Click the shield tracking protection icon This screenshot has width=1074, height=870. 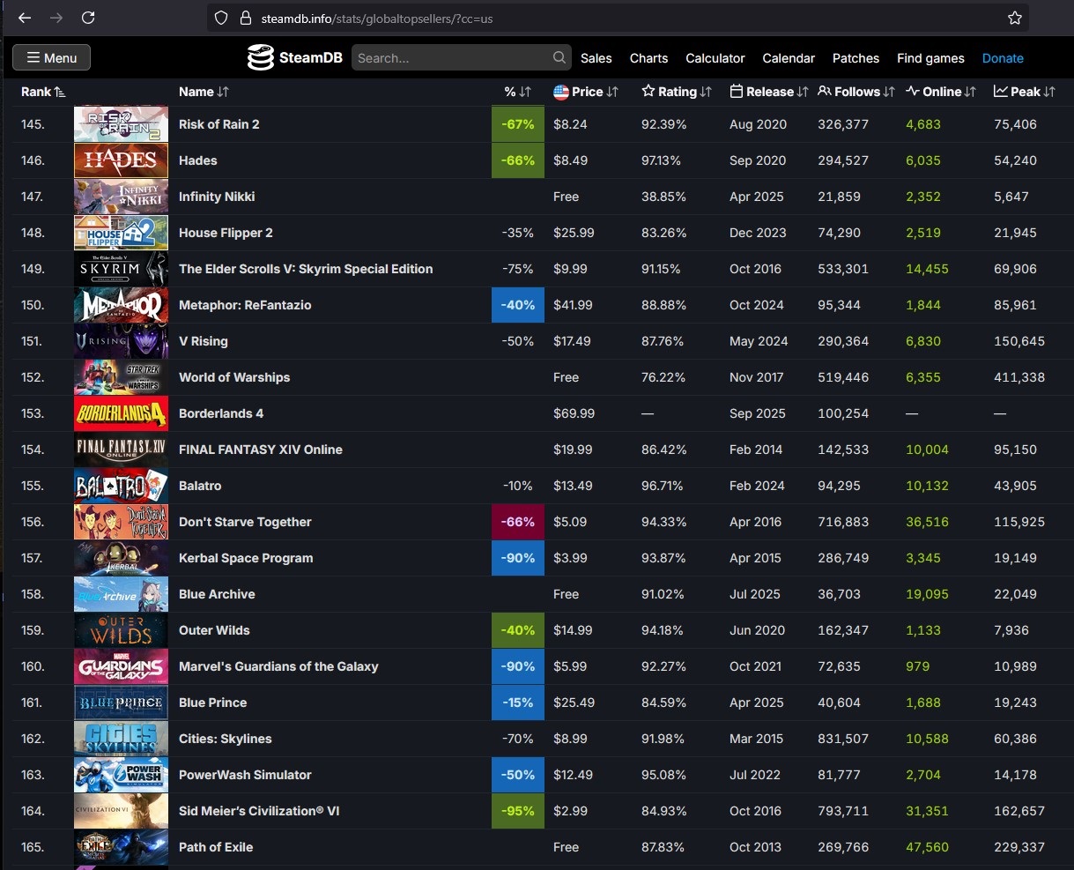click(x=221, y=18)
